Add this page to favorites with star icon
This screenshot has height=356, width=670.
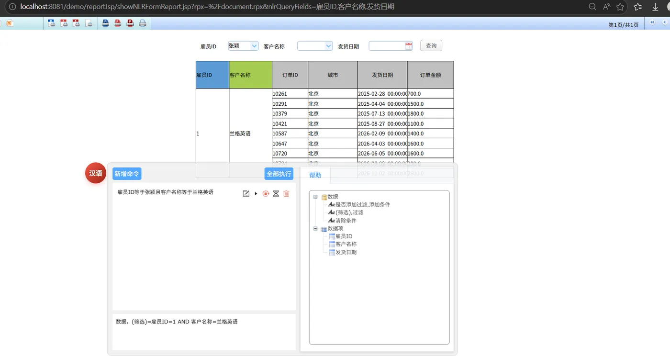point(621,7)
